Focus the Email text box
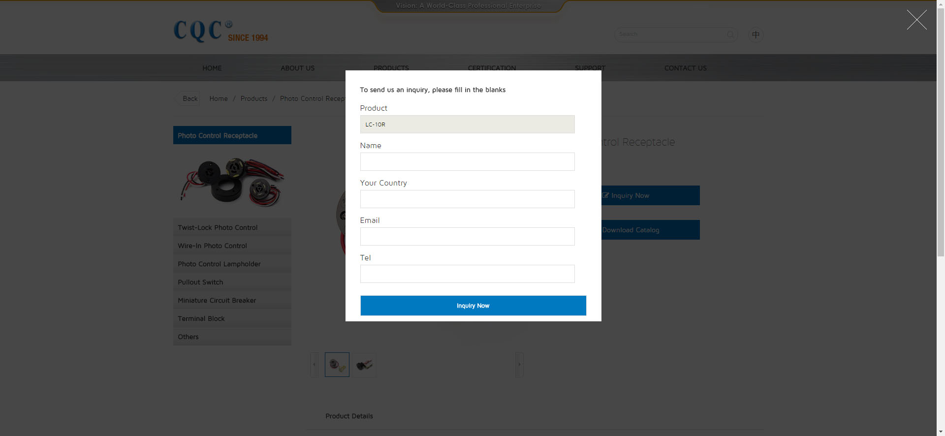 467,237
